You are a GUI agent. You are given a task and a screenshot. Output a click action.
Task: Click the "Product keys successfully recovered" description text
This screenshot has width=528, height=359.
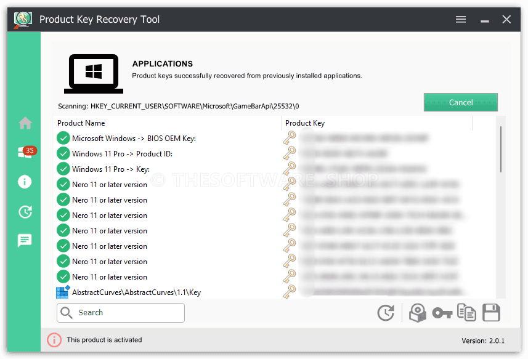[x=247, y=76]
